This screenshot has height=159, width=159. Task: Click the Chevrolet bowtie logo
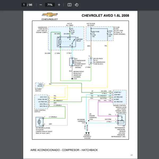(50, 15)
